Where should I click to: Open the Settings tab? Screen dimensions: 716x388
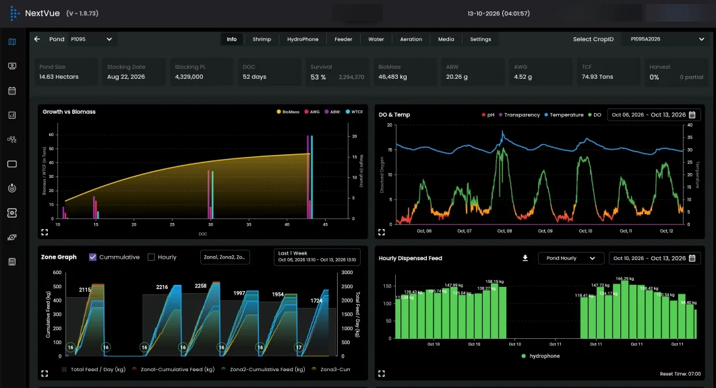pos(481,39)
